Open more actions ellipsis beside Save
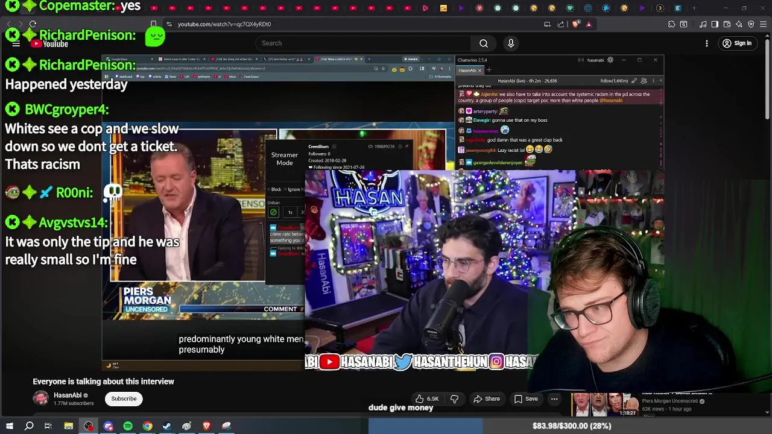Image resolution: width=772 pixels, height=434 pixels. [x=554, y=399]
